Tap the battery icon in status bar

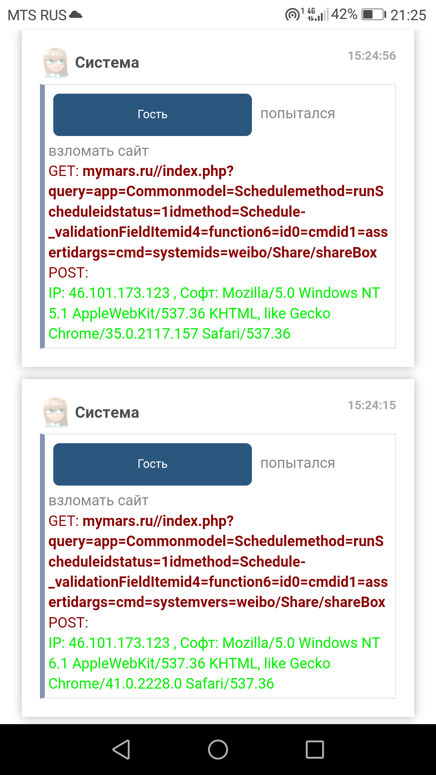[374, 15]
